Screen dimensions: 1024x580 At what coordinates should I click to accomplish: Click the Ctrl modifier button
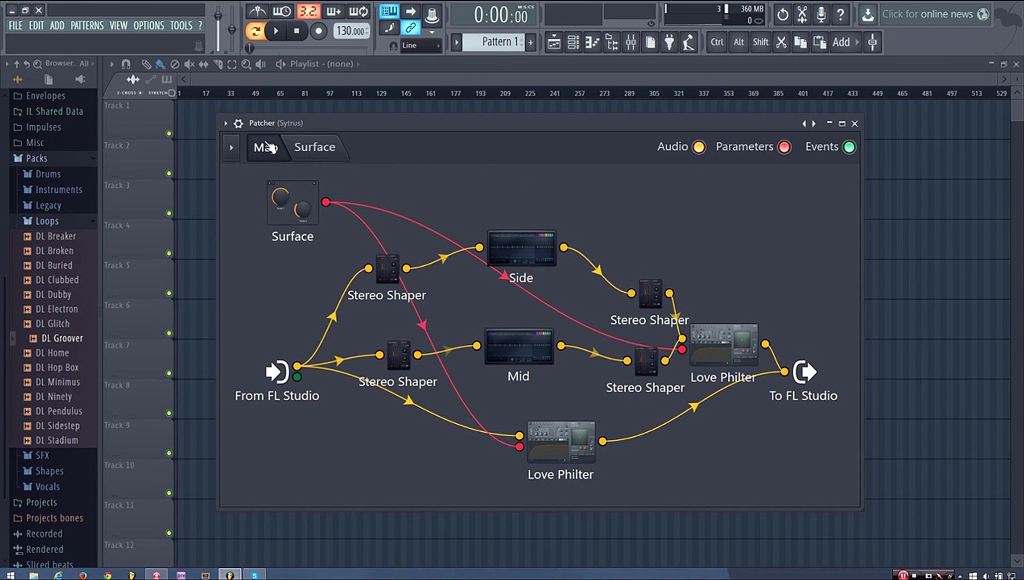717,42
